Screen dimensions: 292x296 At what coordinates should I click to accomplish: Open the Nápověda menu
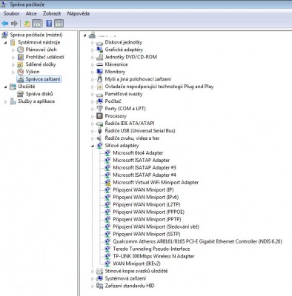click(79, 13)
